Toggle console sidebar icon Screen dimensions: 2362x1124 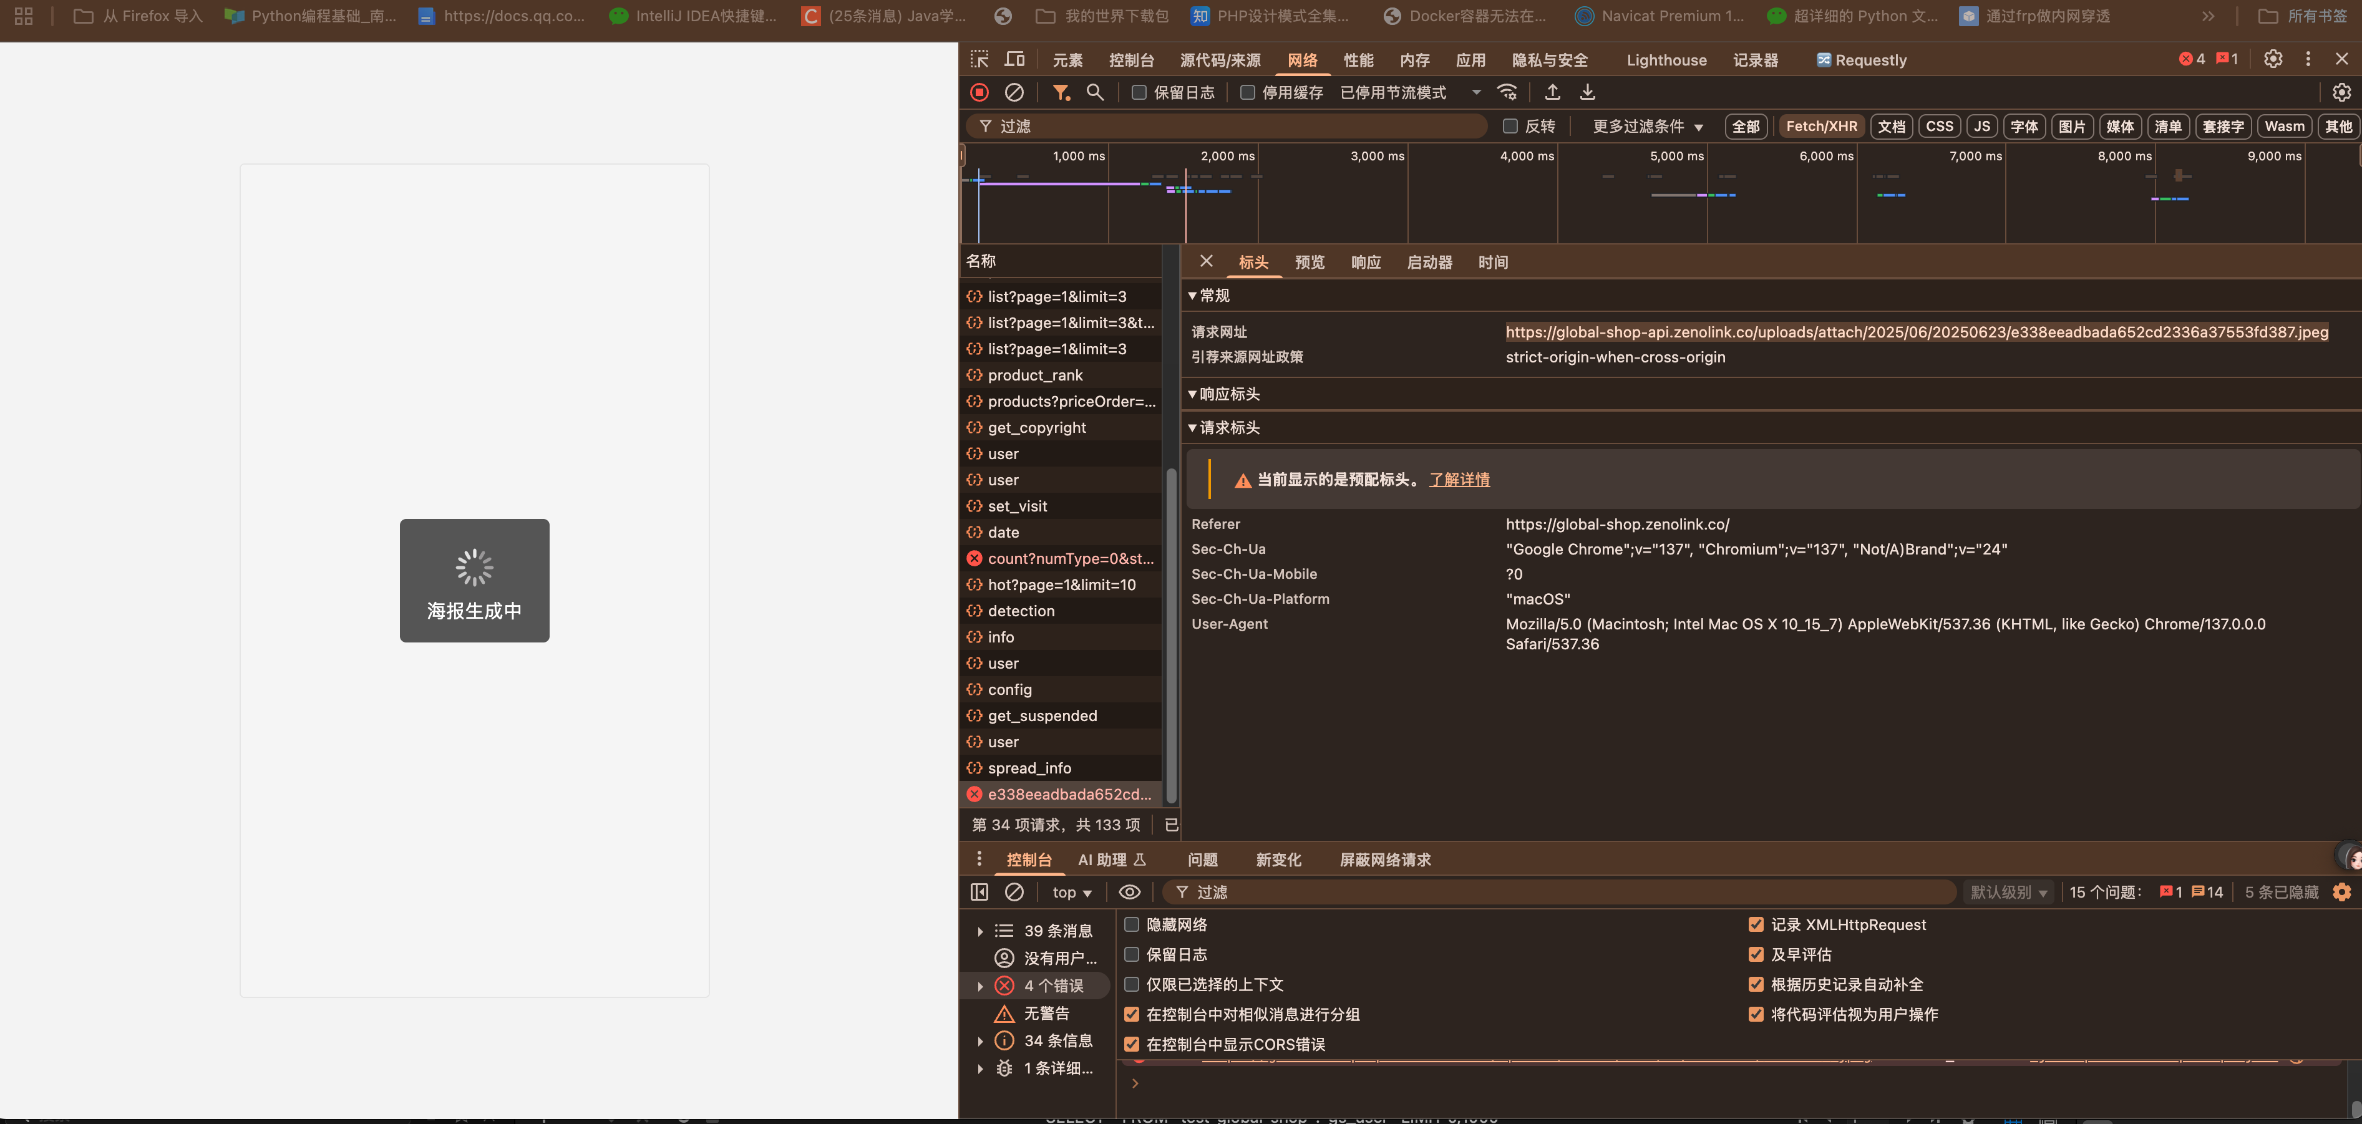(x=979, y=892)
